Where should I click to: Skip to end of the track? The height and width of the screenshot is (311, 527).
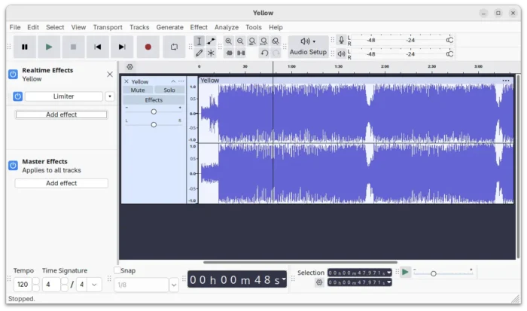[x=122, y=47]
